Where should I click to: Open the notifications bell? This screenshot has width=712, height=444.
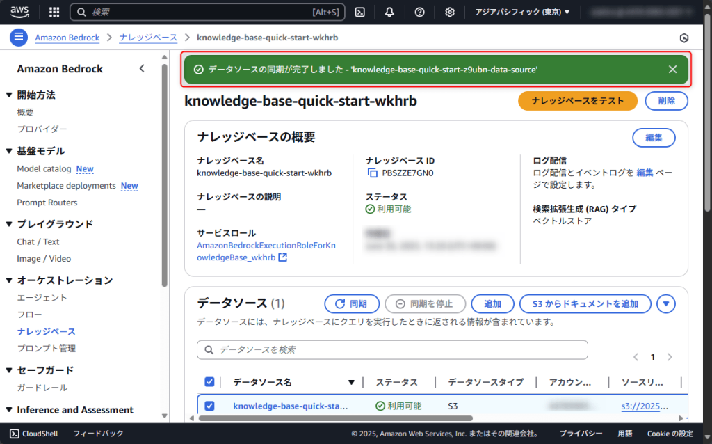[x=389, y=13]
